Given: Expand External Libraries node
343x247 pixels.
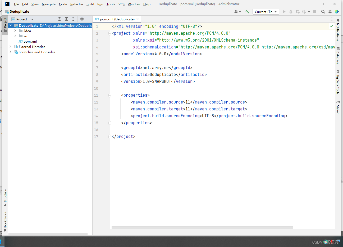Looking at the screenshot, I should coord(11,47).
